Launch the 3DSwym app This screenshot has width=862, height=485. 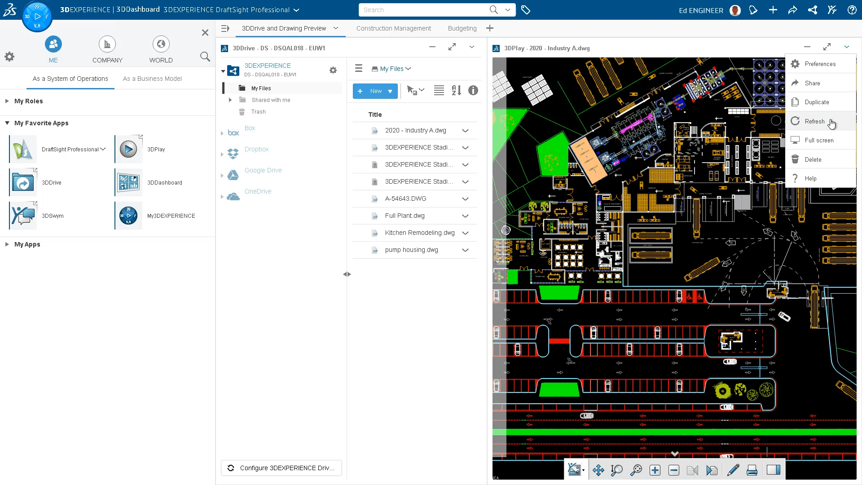pos(23,216)
